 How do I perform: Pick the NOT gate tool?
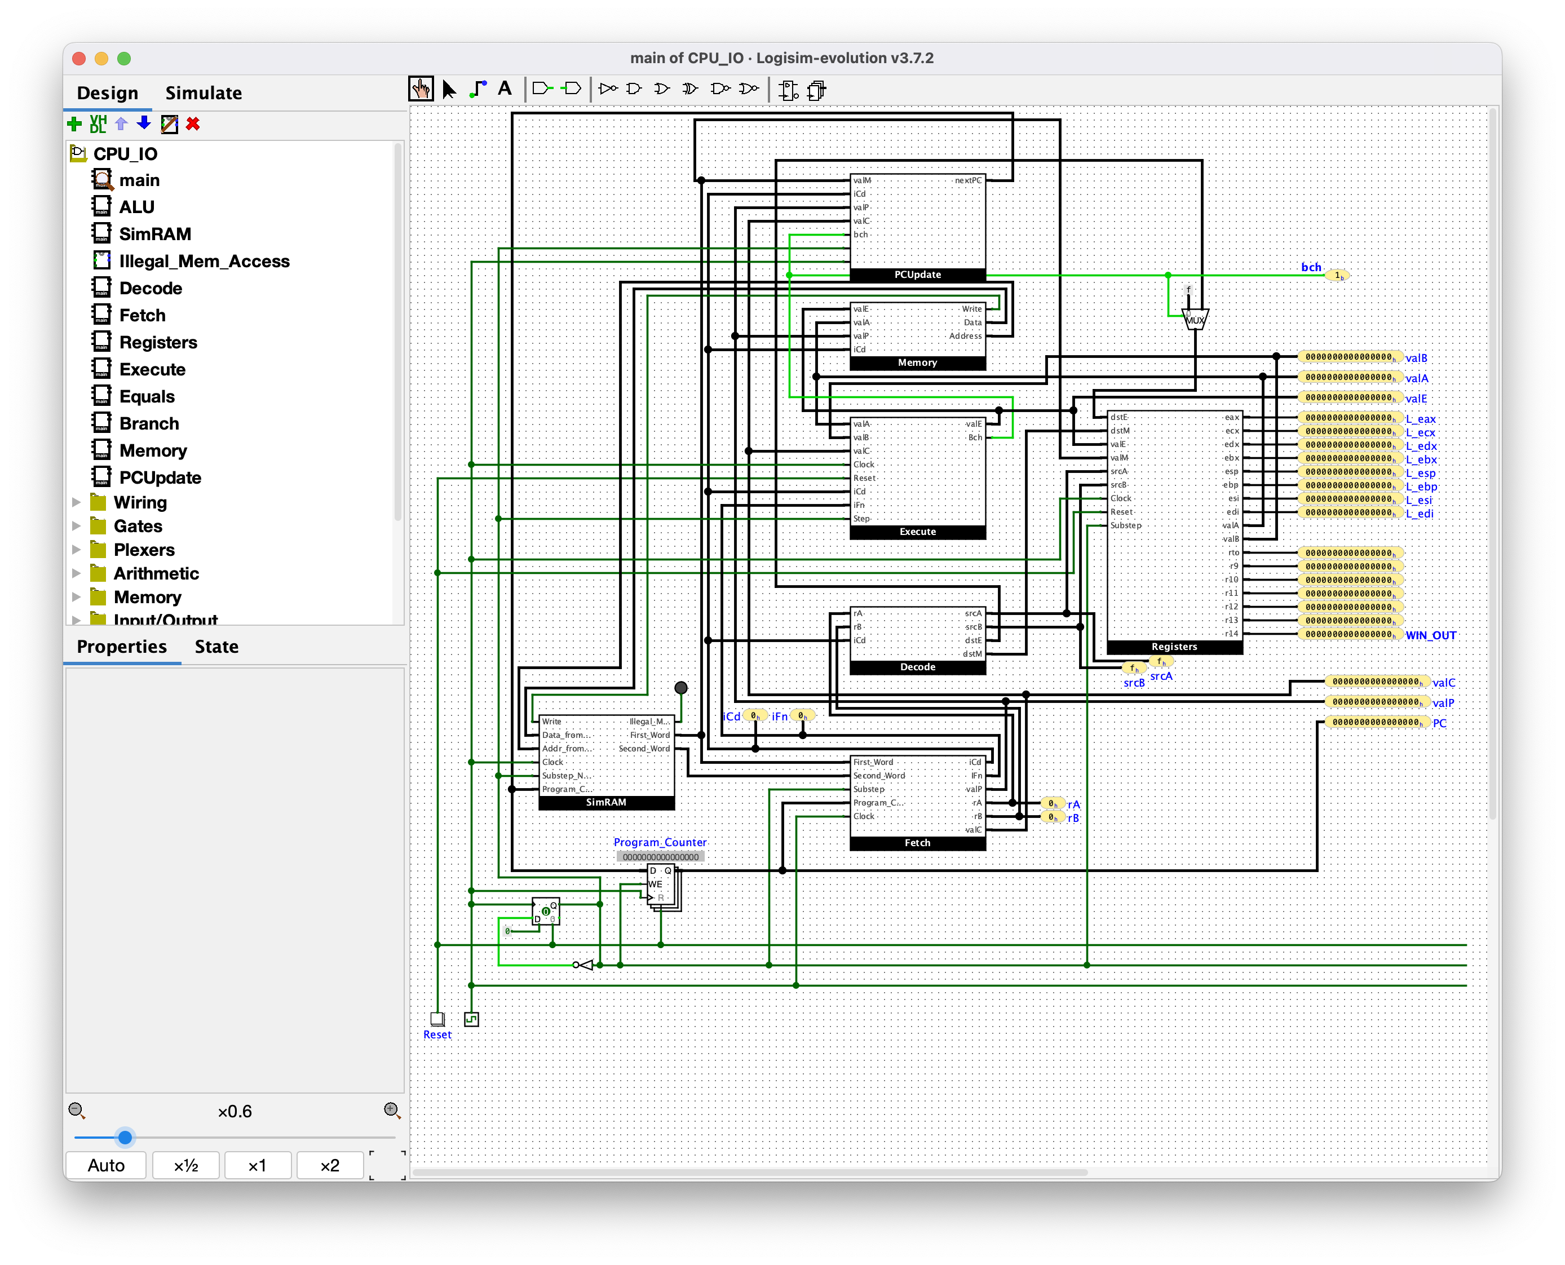point(608,89)
